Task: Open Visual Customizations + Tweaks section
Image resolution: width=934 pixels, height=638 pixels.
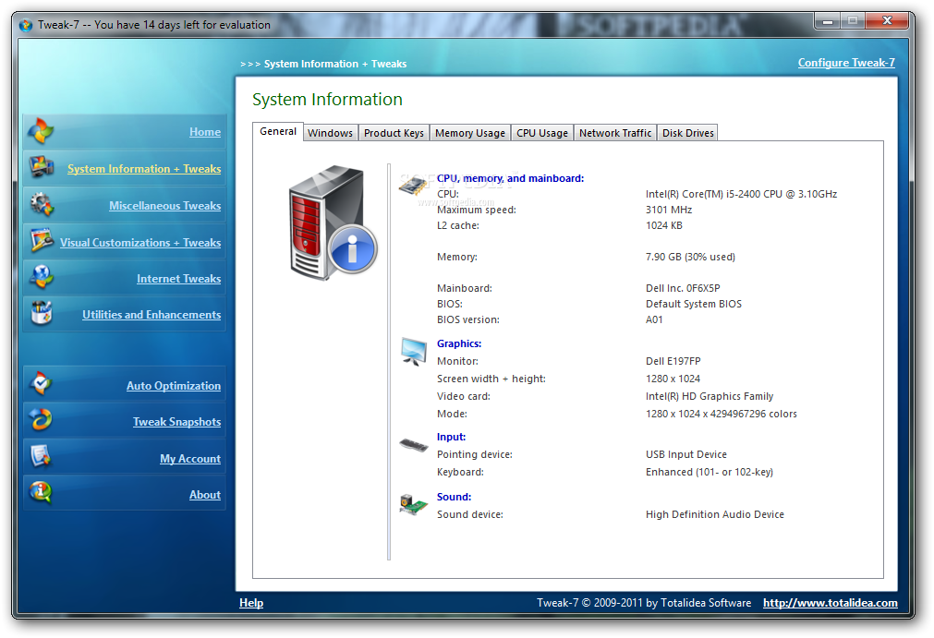Action: [x=140, y=243]
